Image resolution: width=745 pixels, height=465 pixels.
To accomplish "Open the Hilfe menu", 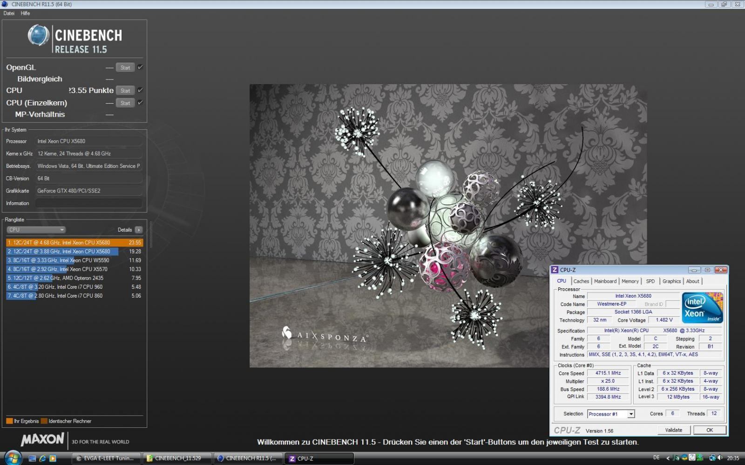I will [25, 13].
